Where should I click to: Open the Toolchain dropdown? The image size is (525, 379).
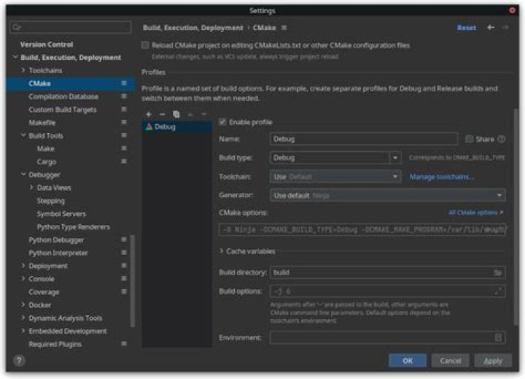click(335, 177)
